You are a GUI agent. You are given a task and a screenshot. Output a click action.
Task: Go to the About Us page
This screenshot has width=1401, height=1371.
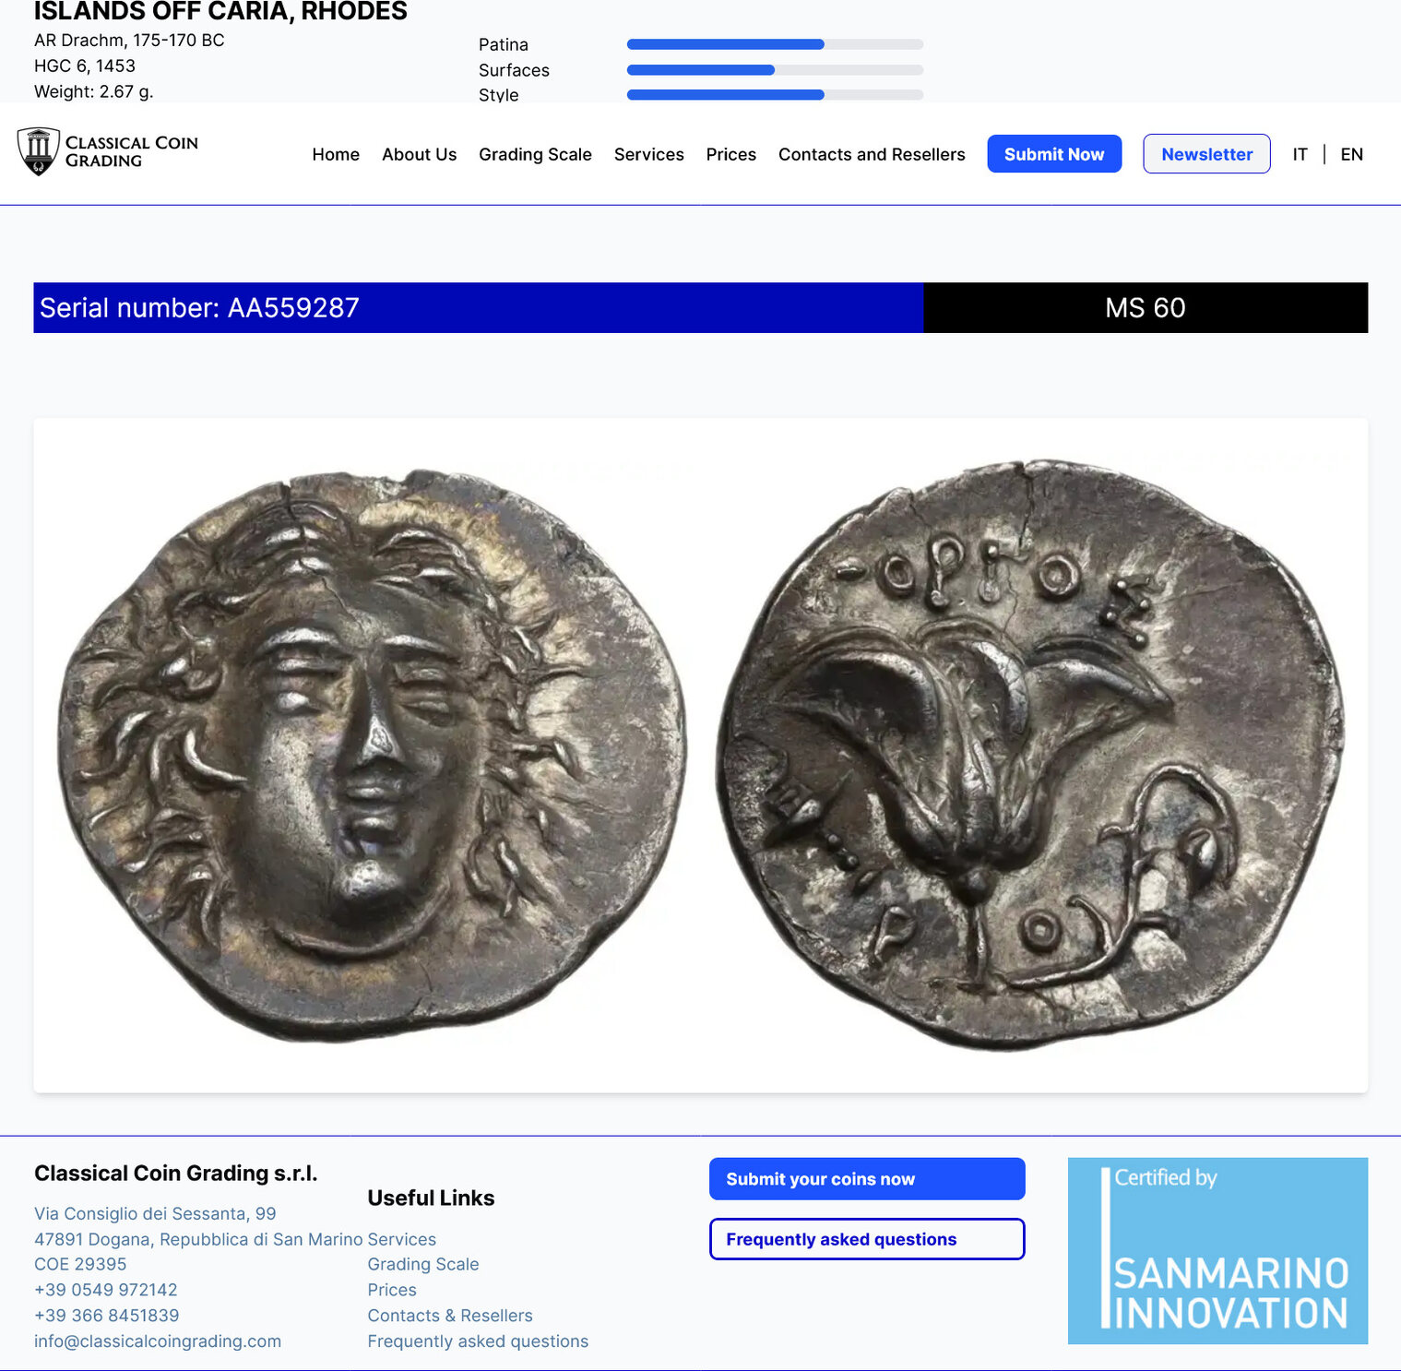point(420,154)
